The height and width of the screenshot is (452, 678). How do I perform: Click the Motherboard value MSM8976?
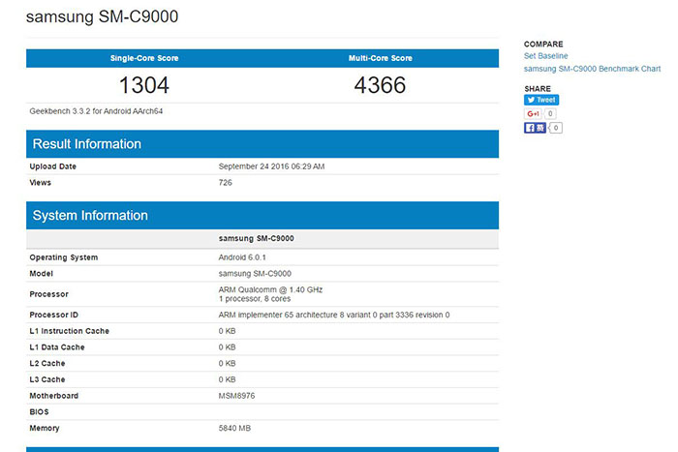236,396
